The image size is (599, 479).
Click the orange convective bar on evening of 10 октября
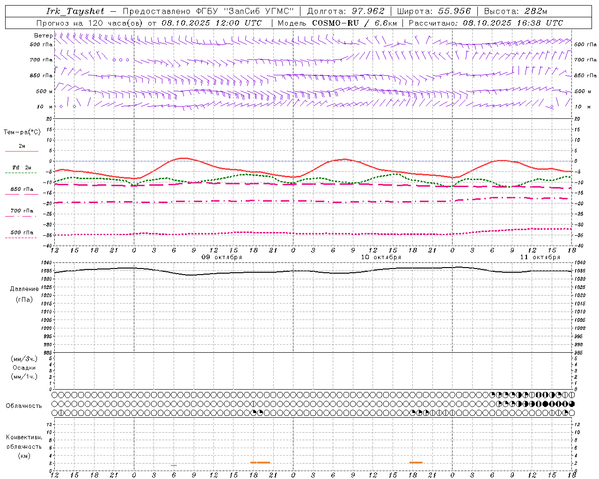[416, 463]
